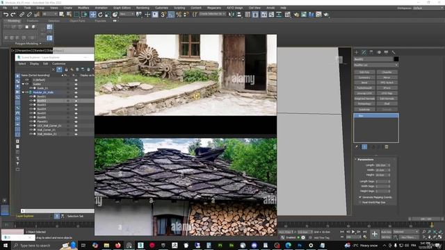Click the Layer Explorer horizontal scrollbar

58,211
